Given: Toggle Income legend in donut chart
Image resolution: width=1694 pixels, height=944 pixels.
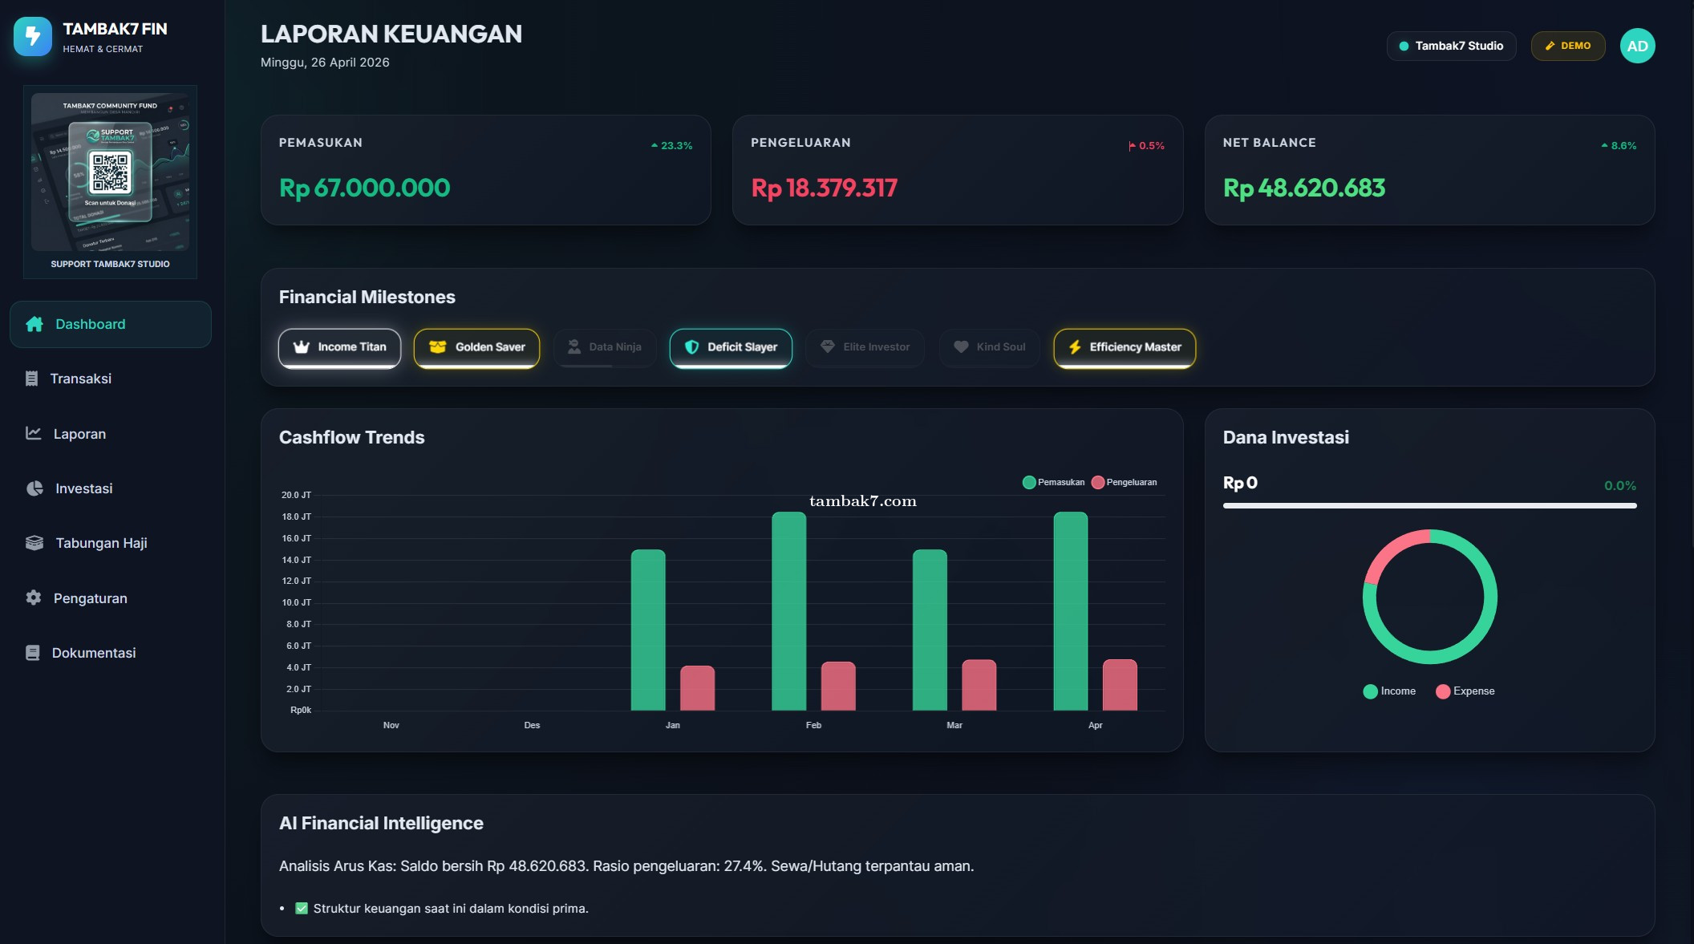Looking at the screenshot, I should 1389,691.
